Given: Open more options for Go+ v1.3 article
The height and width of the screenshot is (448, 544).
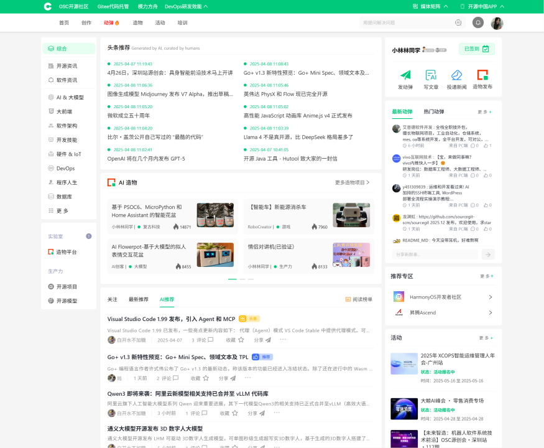Looking at the screenshot, I should (x=247, y=378).
